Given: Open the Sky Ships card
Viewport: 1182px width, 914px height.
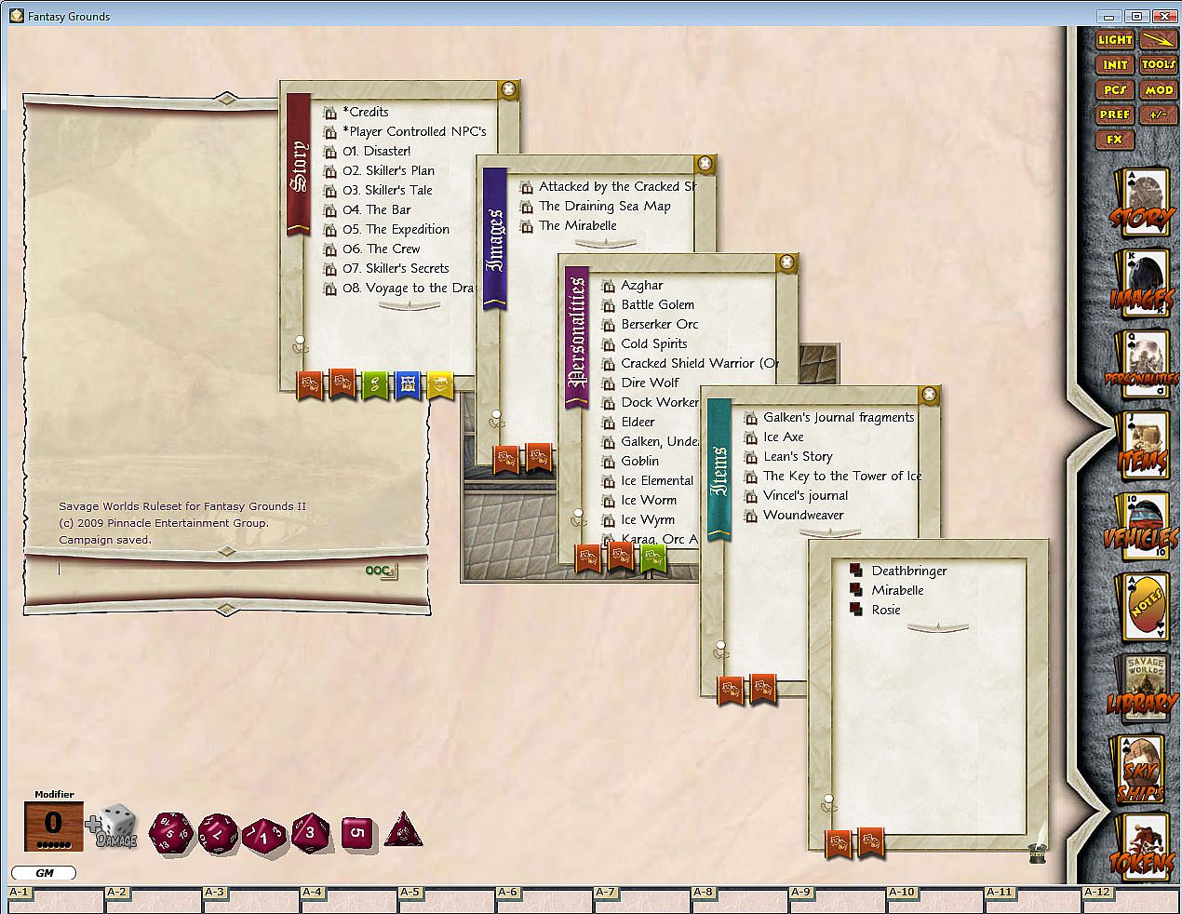Looking at the screenshot, I should click(x=1141, y=768).
